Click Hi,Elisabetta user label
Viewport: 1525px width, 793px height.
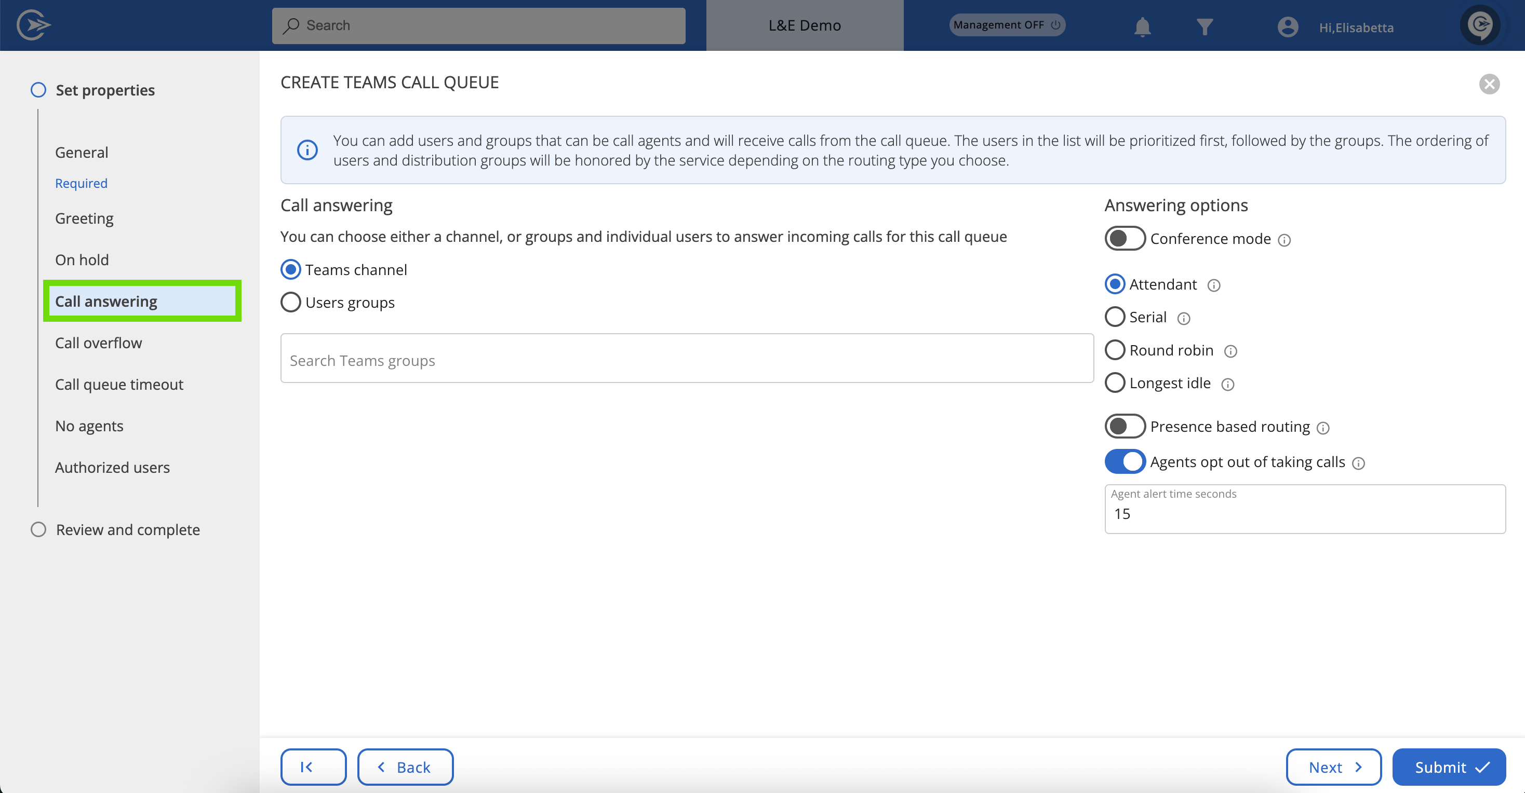pyautogui.click(x=1356, y=28)
